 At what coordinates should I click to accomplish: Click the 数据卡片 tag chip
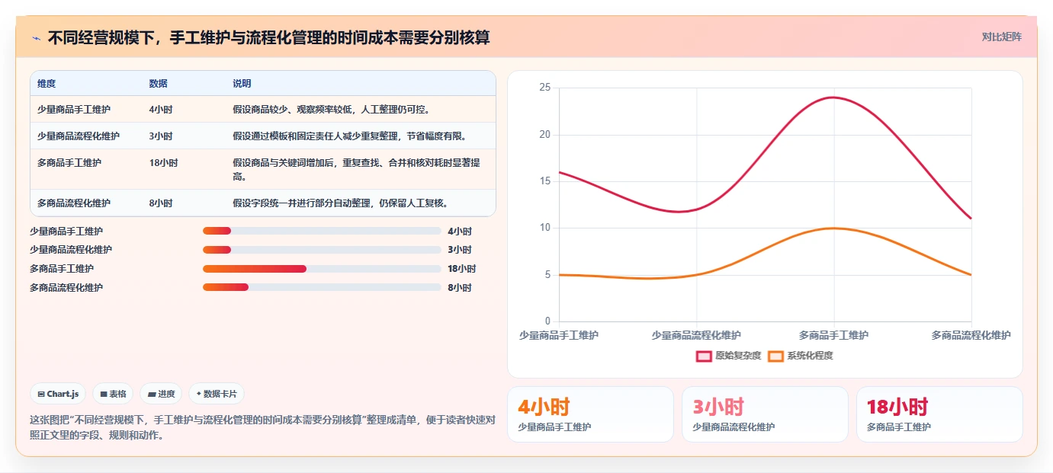[217, 394]
